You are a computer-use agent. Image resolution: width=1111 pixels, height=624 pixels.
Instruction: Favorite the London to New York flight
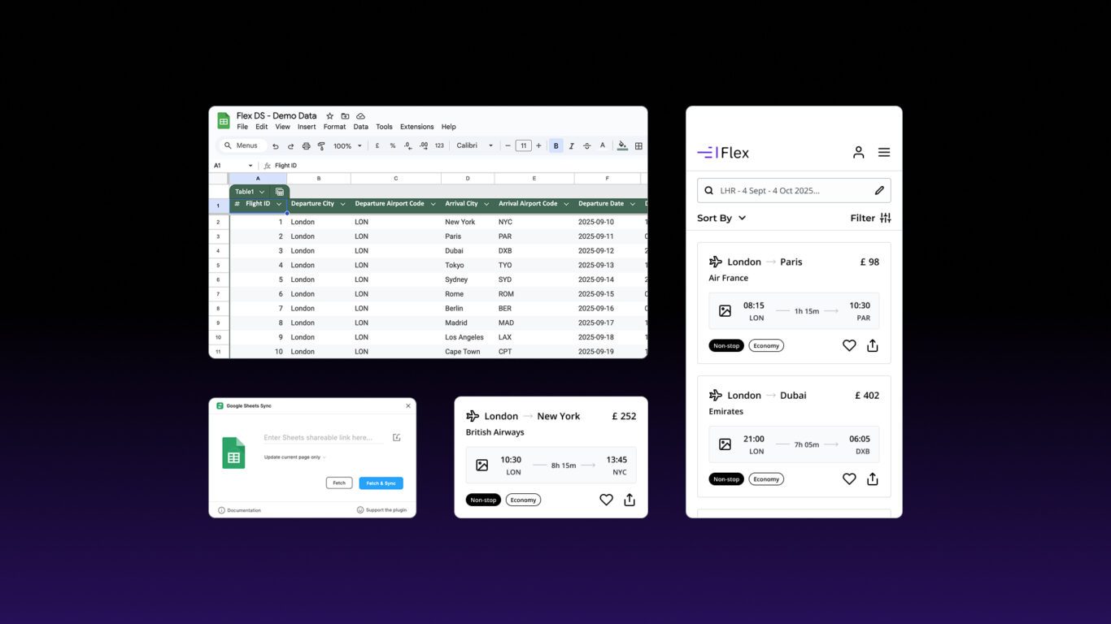[x=606, y=500]
